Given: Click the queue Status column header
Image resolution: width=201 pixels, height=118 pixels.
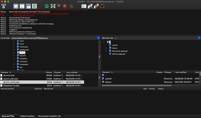Looking at the screenshot, I should click(169, 89).
